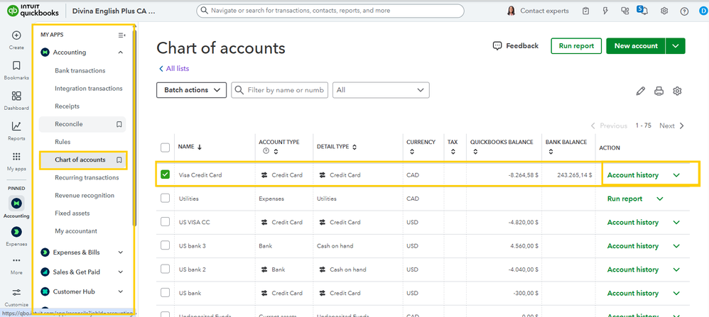Go back via All lists link
This screenshot has width=709, height=317.
pyautogui.click(x=173, y=69)
